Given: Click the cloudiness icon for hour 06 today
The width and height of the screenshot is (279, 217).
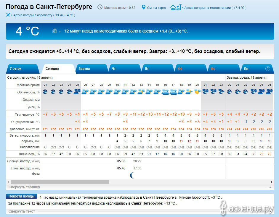Looking at the screenshot, I should click(85, 92).
